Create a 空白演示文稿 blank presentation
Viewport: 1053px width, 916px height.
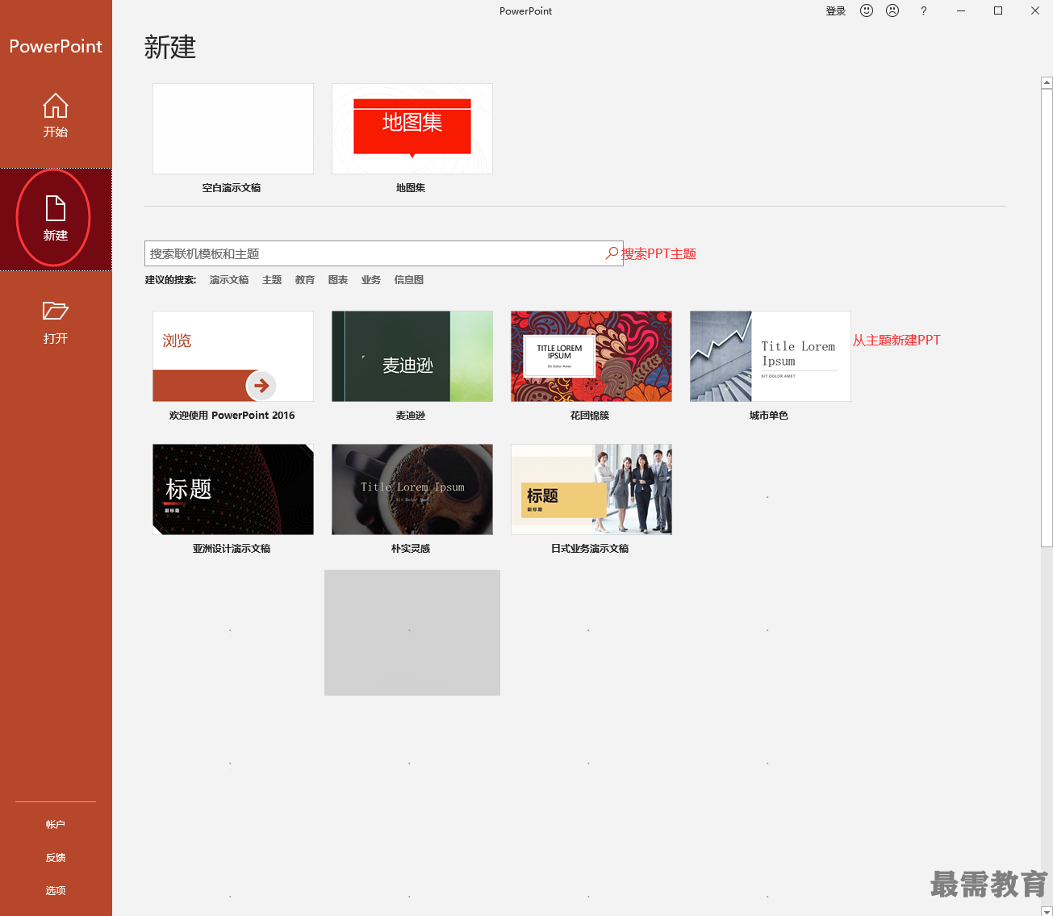[233, 128]
